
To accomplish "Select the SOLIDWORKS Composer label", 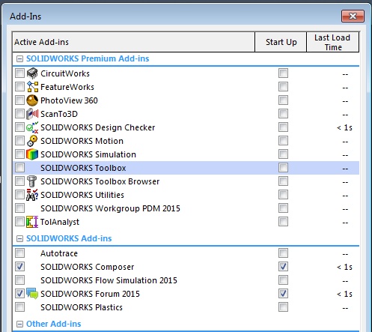I will pos(88,267).
